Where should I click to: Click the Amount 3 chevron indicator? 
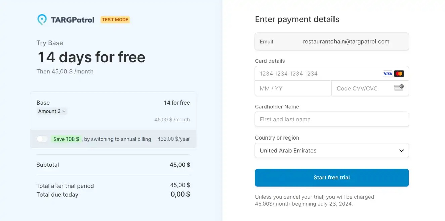pyautogui.click(x=64, y=111)
